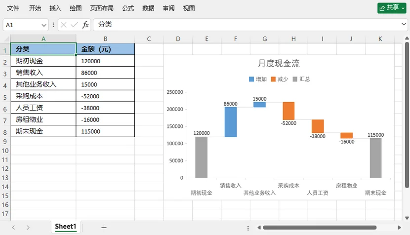410x235 pixels.
Task: Click the 人员工资 axis label in chart
Action: (318, 193)
